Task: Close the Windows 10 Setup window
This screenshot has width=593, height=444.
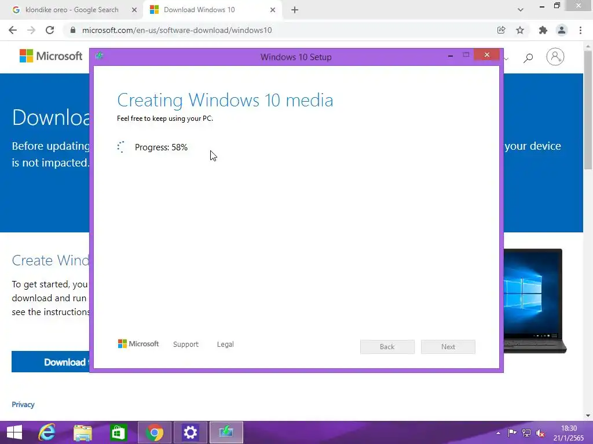Action: [x=486, y=55]
